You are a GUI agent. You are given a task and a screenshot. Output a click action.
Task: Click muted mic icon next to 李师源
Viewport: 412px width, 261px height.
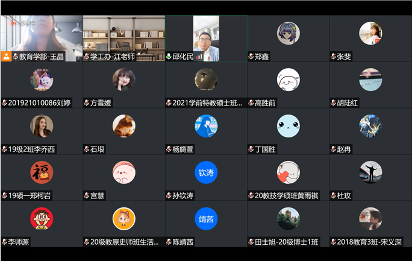[x=4, y=242]
